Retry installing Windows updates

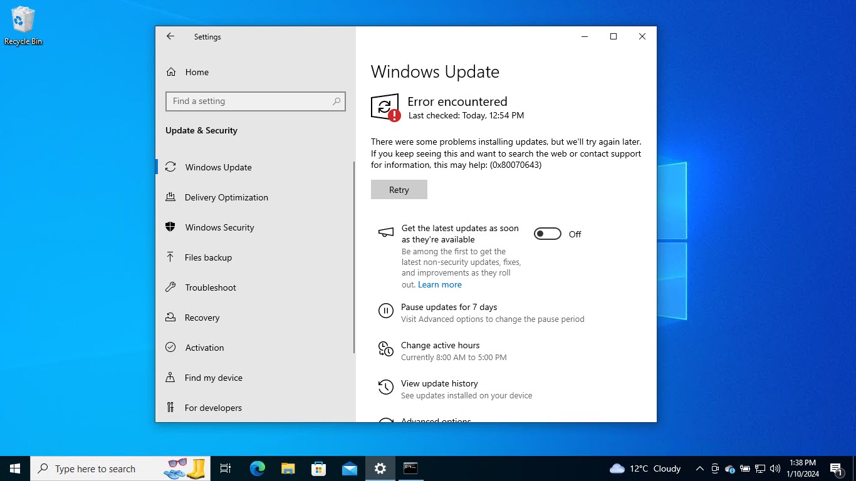[x=399, y=190]
